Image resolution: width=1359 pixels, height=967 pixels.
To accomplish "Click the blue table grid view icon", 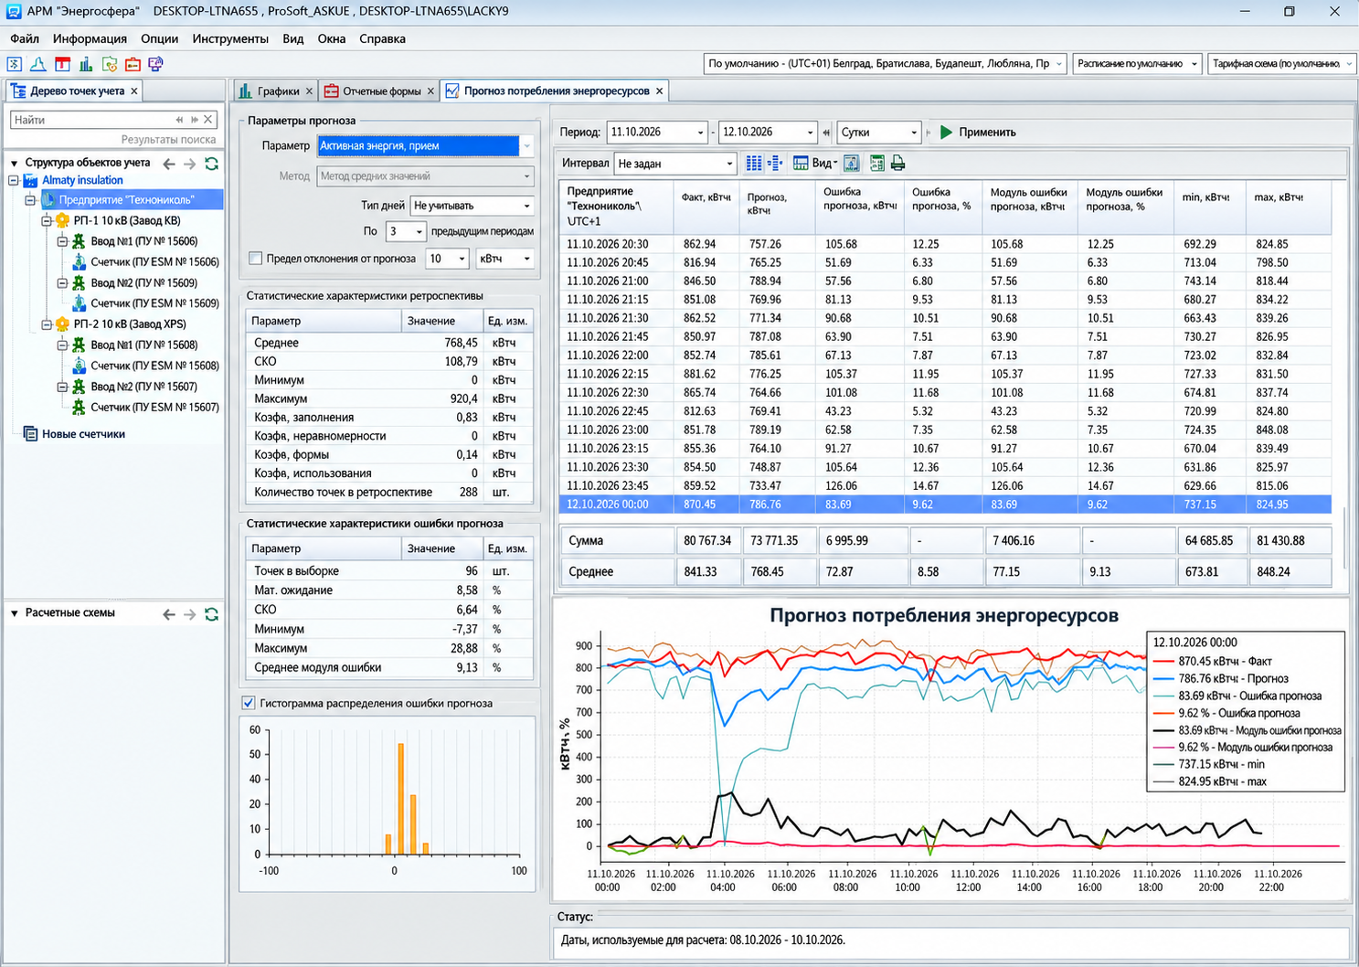I will [753, 163].
